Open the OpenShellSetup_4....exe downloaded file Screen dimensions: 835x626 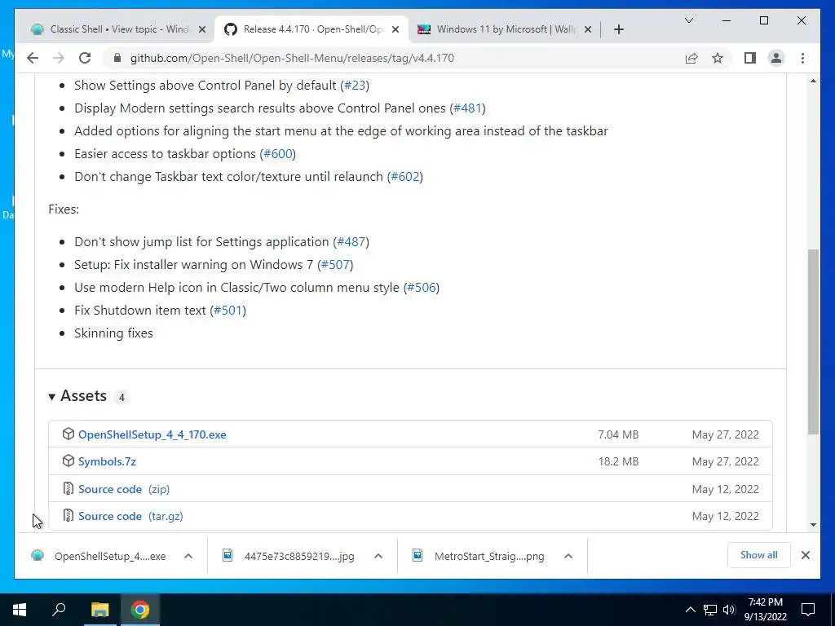(x=110, y=556)
